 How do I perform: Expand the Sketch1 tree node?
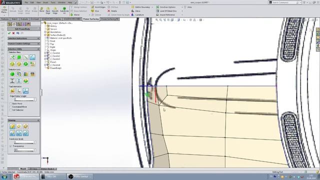(x=45, y=53)
